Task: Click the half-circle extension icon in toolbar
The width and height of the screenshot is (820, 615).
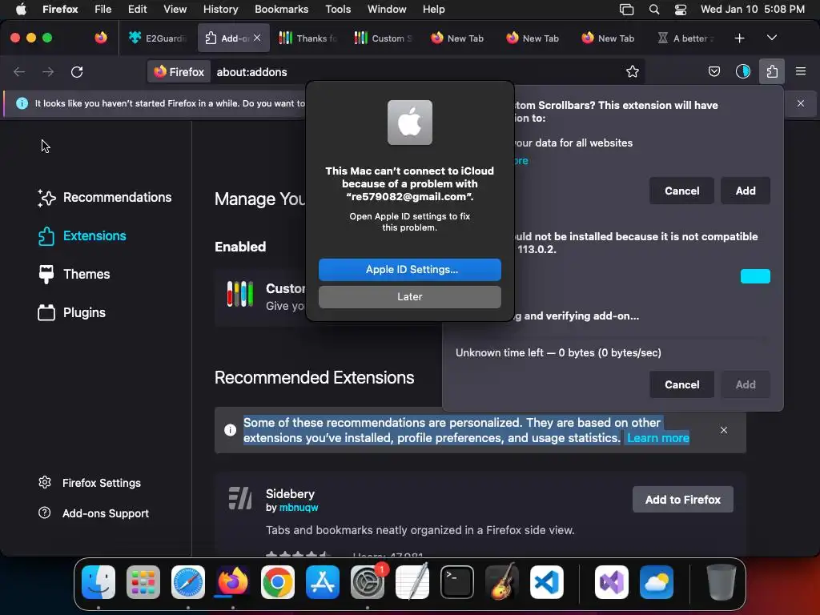Action: pos(742,71)
